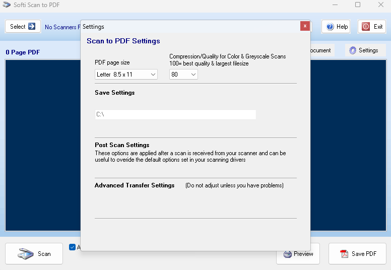This screenshot has width=391, height=270.
Task: Click the 'Advanced Transfer Settings' heading
Action: (x=135, y=185)
